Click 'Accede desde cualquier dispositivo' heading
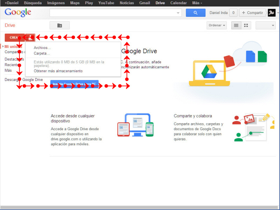280x210 pixels. 73,118
